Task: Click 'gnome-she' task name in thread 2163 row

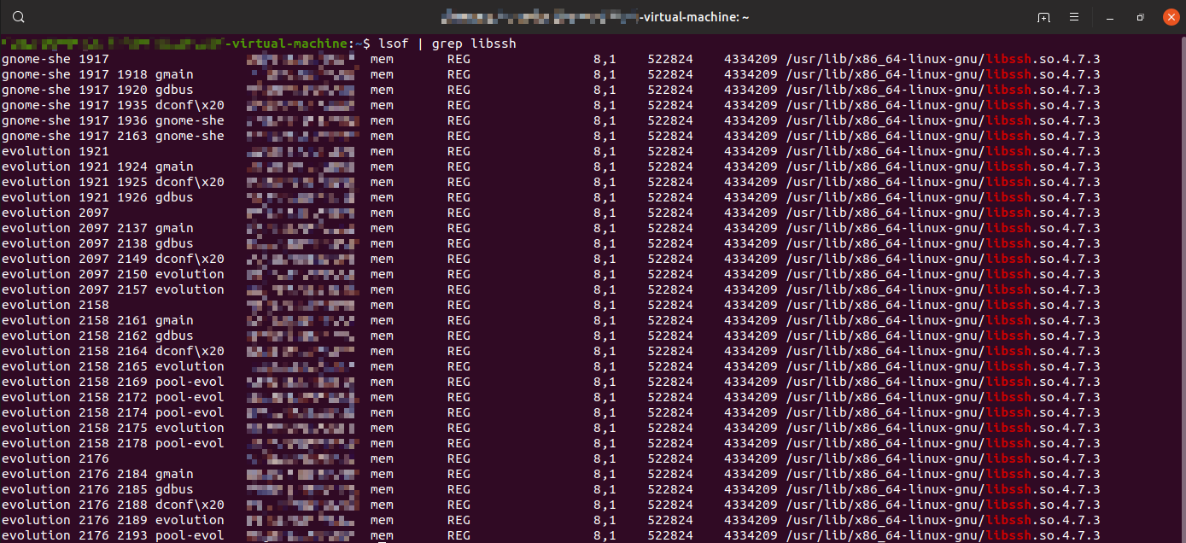Action: (x=190, y=136)
